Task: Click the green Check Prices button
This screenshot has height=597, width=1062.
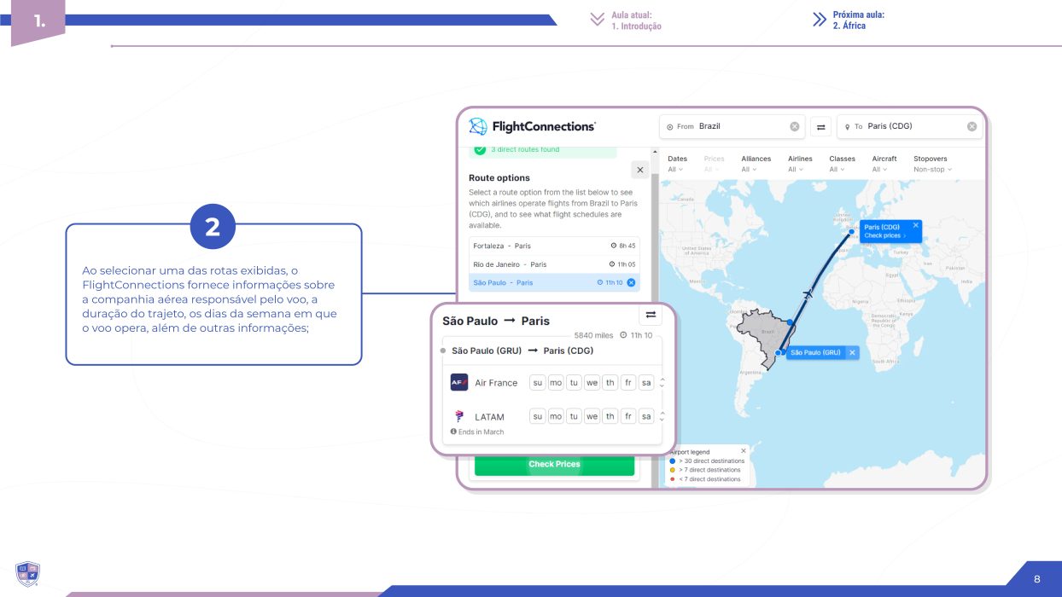Action: (554, 465)
